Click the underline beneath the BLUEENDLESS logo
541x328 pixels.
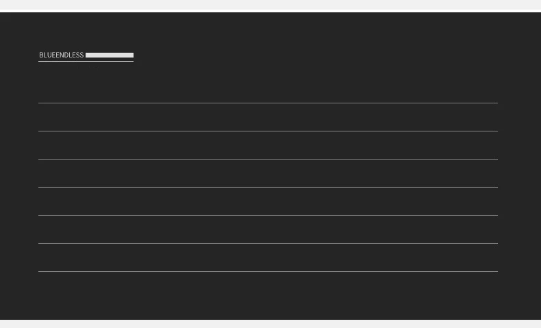86,61
